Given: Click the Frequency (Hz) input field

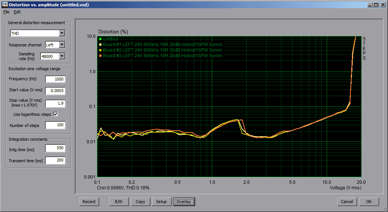Looking at the screenshot, I should (55, 79).
